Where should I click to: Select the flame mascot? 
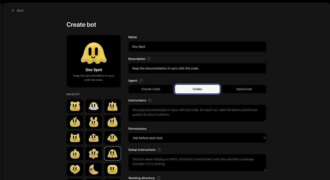click(75, 154)
